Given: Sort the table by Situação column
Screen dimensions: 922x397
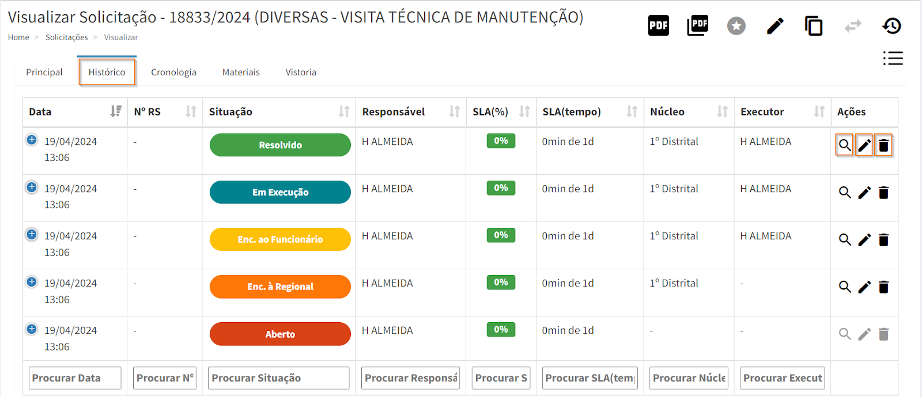Looking at the screenshot, I should pyautogui.click(x=344, y=112).
